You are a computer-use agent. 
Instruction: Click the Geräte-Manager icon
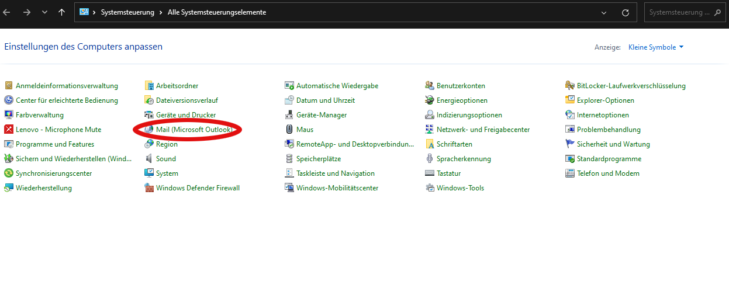click(x=289, y=115)
